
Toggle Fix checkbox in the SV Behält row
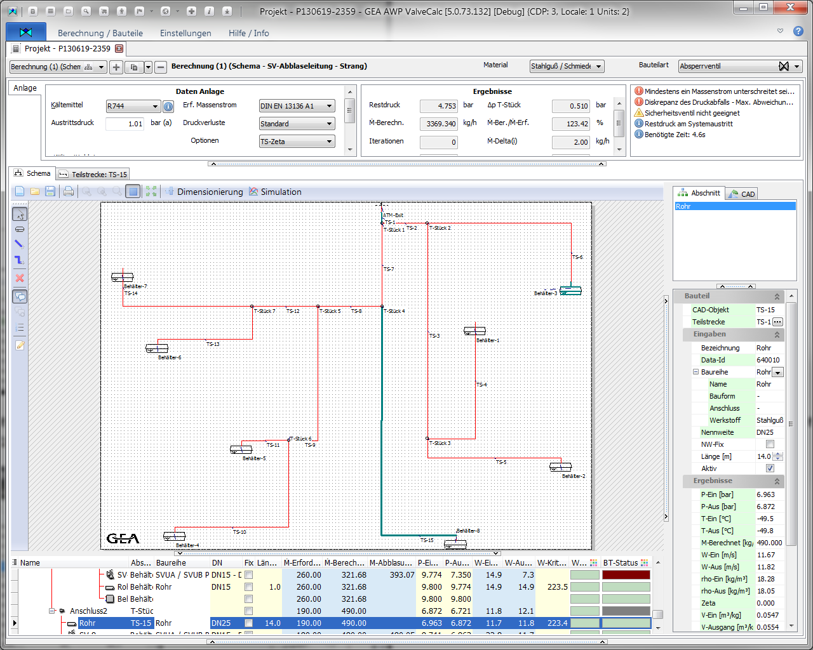[x=249, y=575]
